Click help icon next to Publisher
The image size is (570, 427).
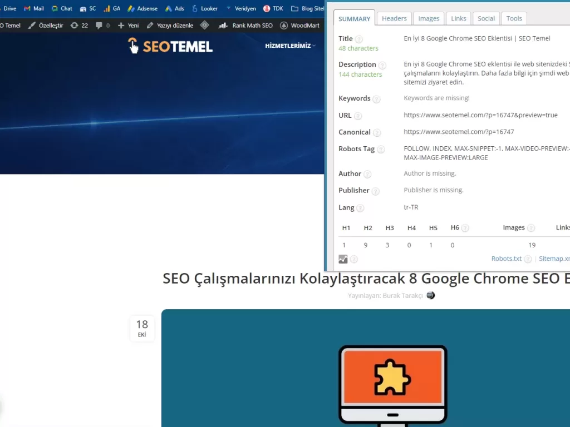pos(376,191)
